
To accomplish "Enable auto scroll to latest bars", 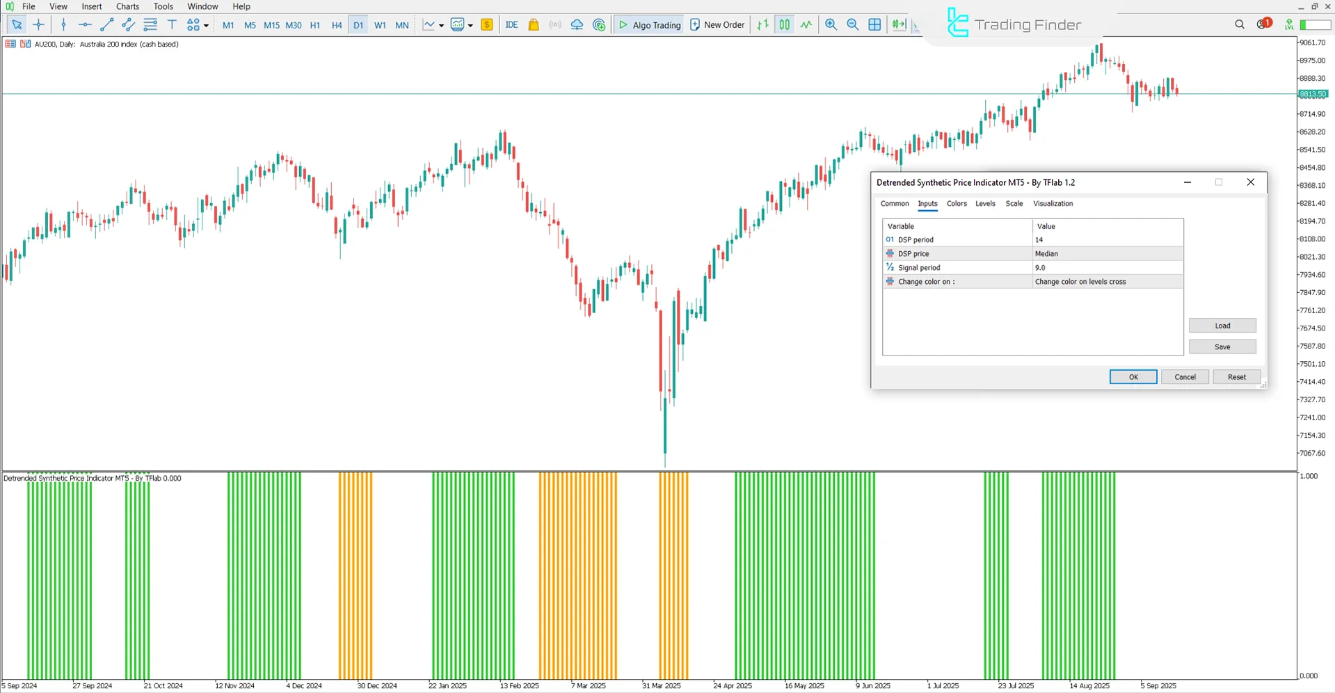I will click(898, 24).
